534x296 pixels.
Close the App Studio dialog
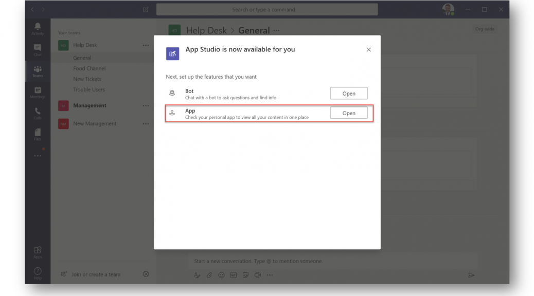(369, 50)
